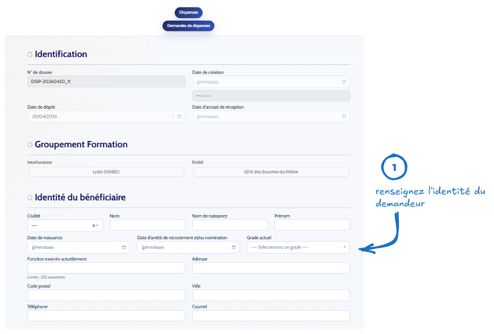Expand the Civilité dropdown arrow
Viewport: 494px width, 334px height.
coord(97,225)
